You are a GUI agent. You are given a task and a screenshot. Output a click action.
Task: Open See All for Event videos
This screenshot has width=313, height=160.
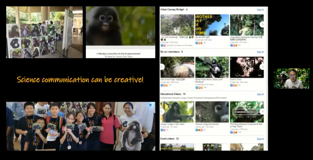click(x=260, y=139)
